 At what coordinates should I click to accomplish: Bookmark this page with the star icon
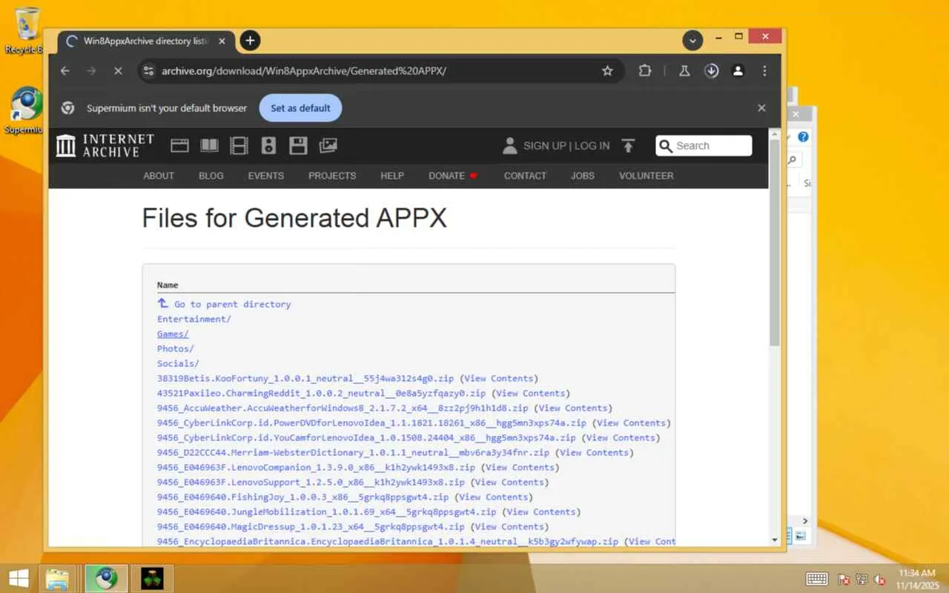(x=607, y=70)
